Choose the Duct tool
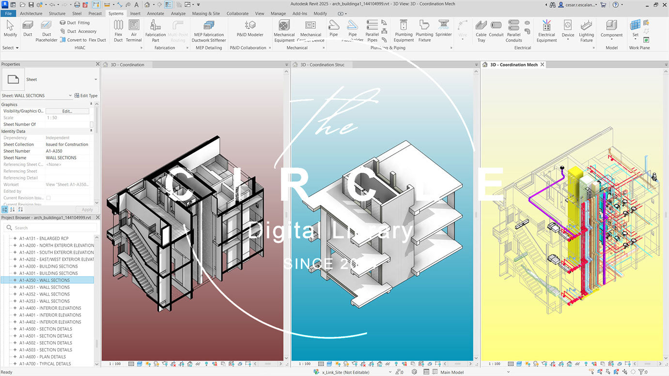 tap(28, 29)
